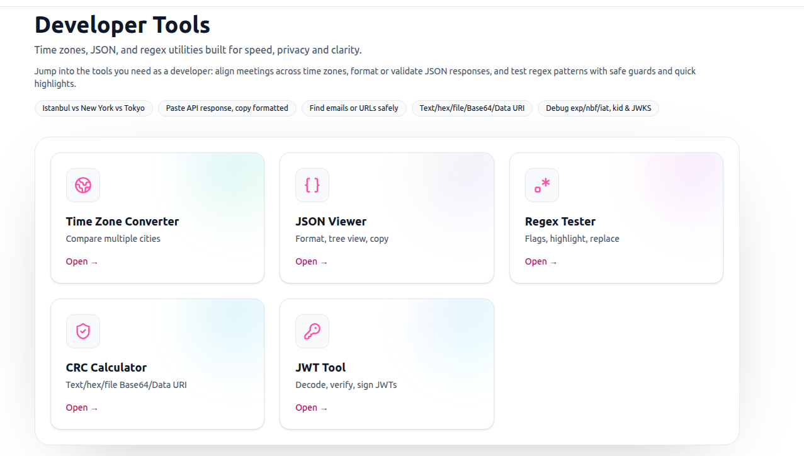The width and height of the screenshot is (804, 456).
Task: Select the Debug exp/nbf/iat chip
Action: 598,108
